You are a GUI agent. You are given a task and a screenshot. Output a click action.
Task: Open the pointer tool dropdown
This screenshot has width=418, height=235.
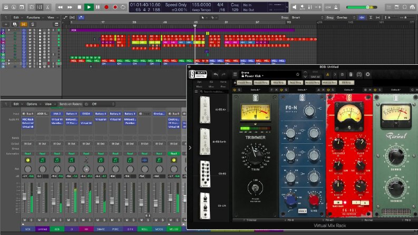tap(204, 17)
